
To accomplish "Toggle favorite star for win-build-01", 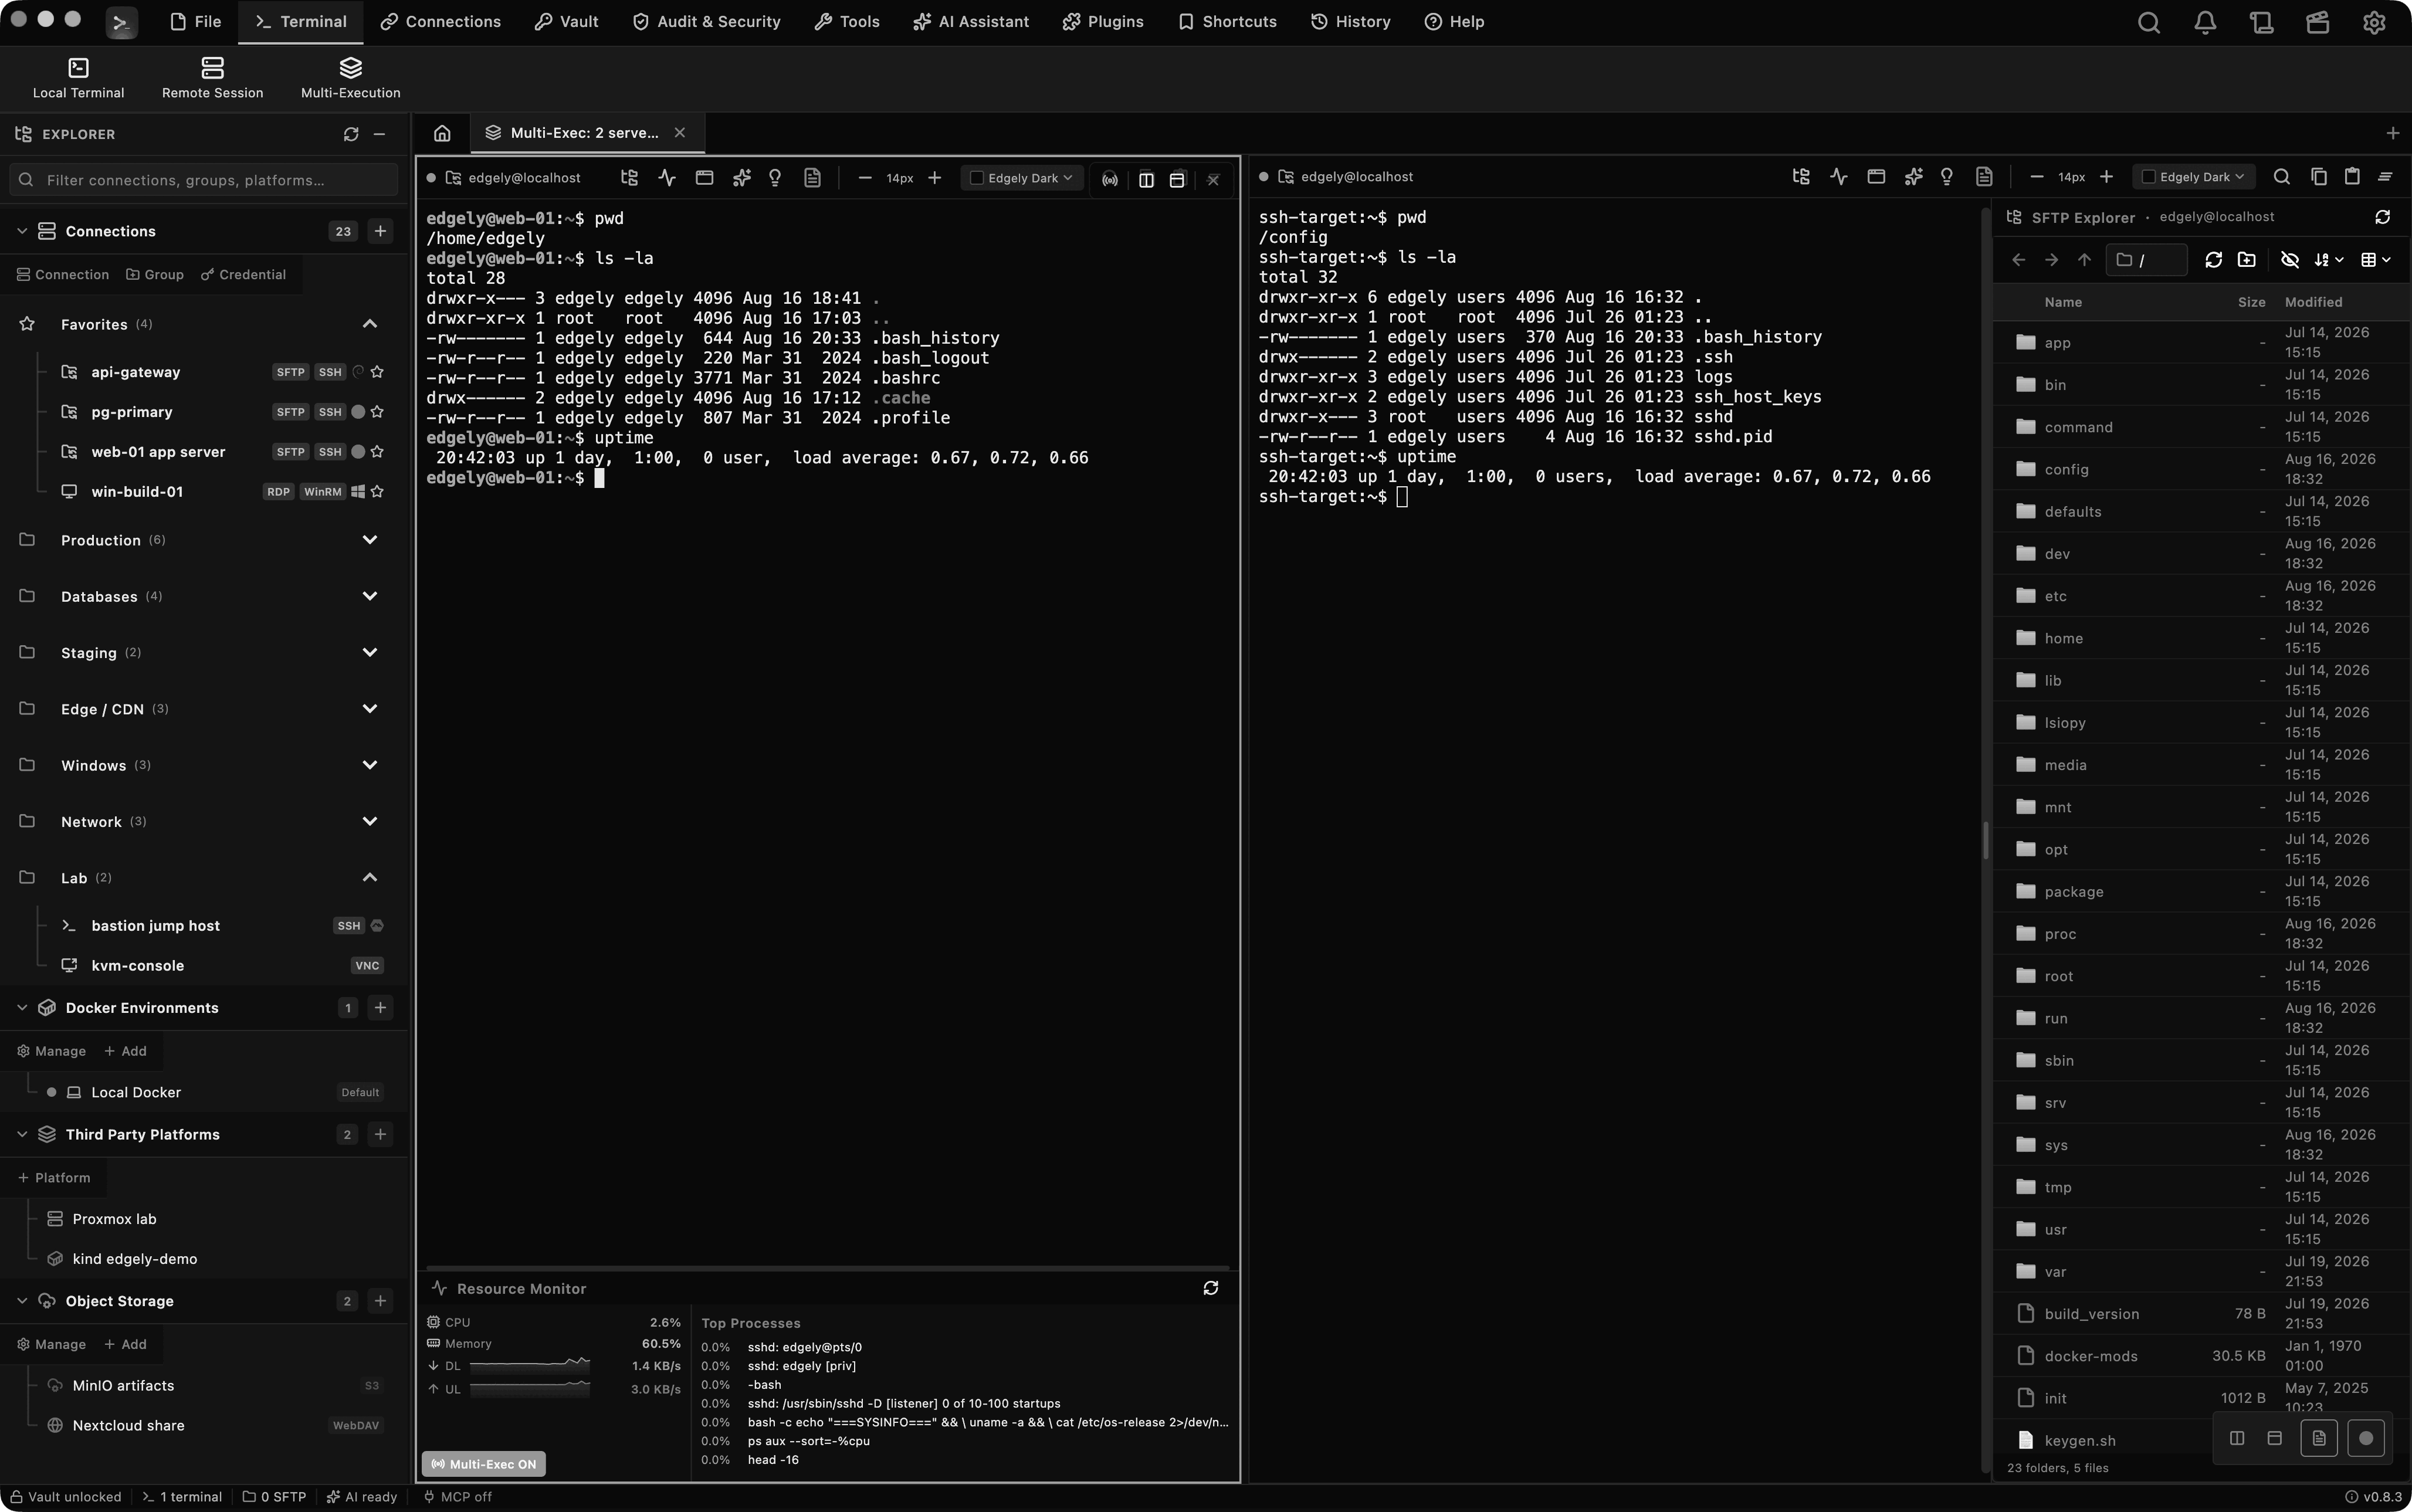I will (x=377, y=492).
